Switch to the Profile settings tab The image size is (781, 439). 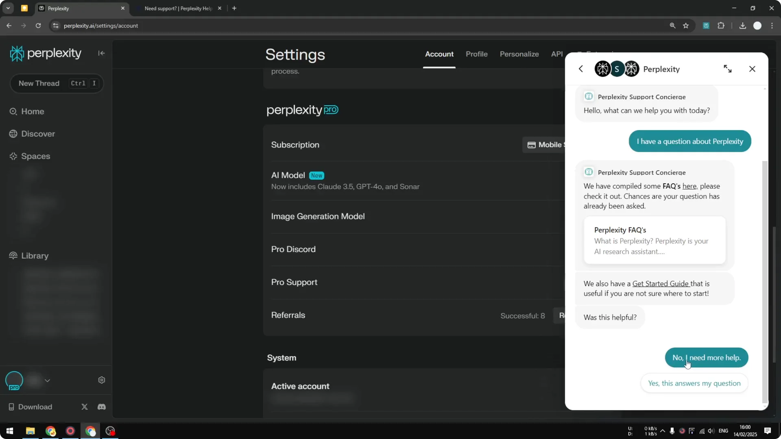tap(476, 54)
